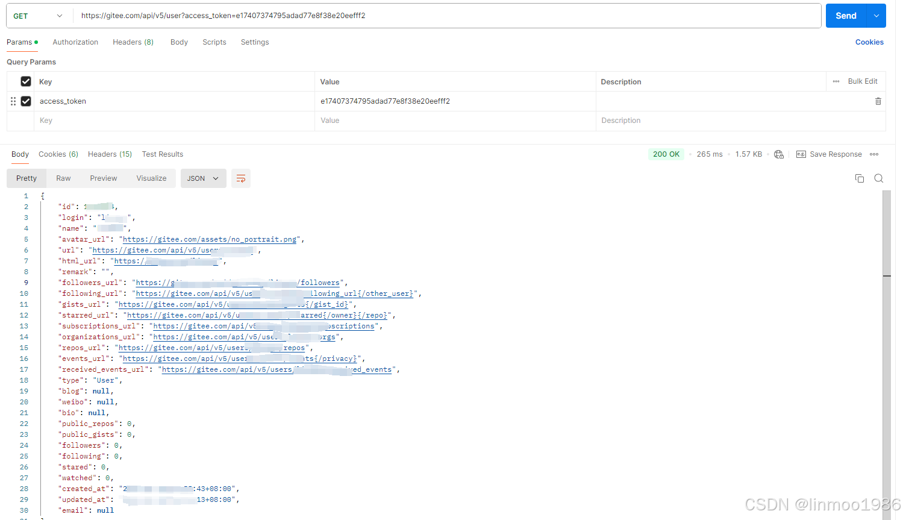Open the received_events_url link
Image resolution: width=903 pixels, height=520 pixels.
[x=277, y=369]
